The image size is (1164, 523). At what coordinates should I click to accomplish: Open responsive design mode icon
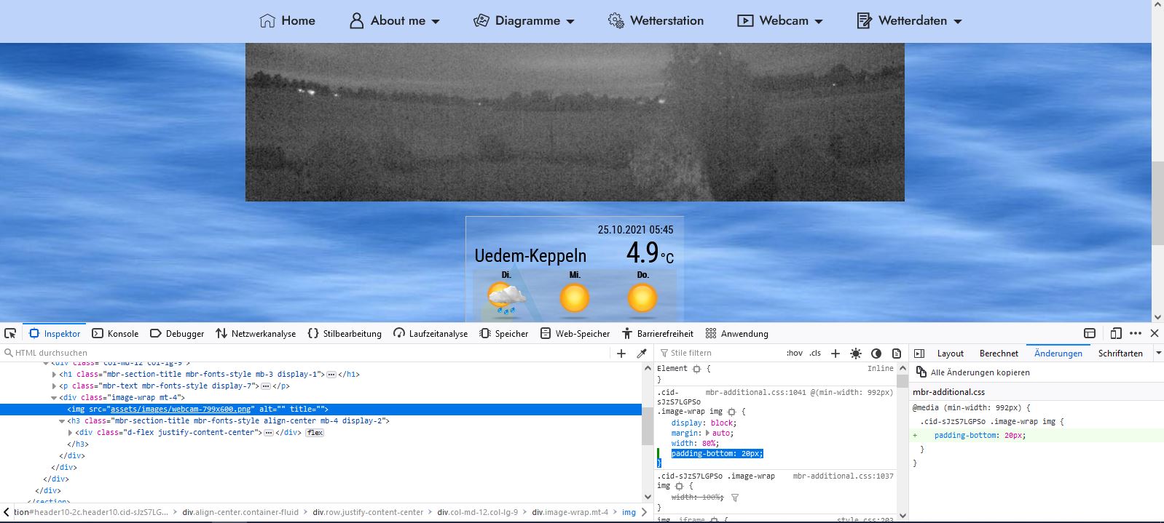(1116, 333)
